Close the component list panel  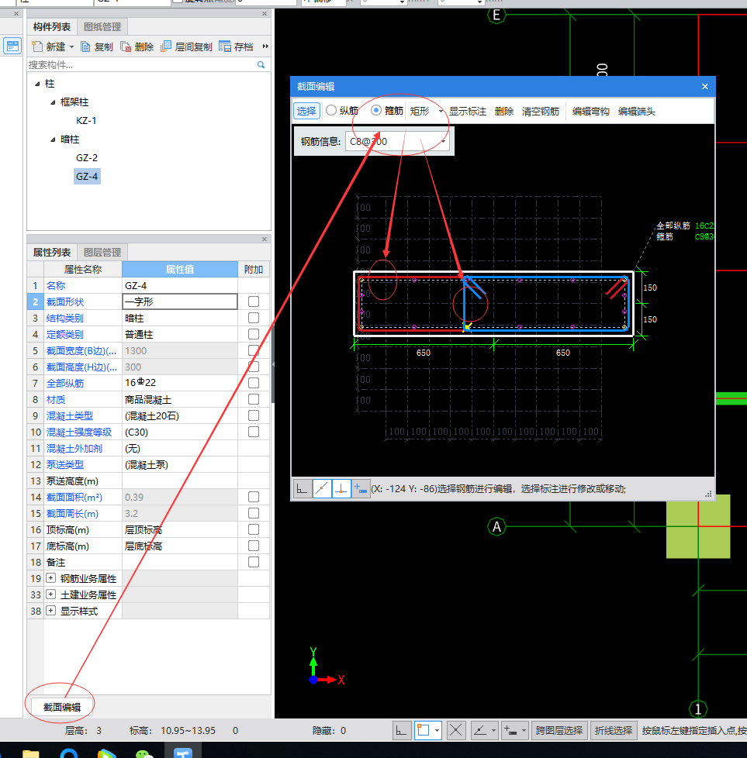[x=265, y=13]
